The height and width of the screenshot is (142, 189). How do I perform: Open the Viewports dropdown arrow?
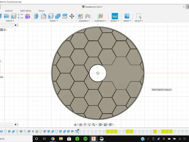pyautogui.click(x=113, y=125)
